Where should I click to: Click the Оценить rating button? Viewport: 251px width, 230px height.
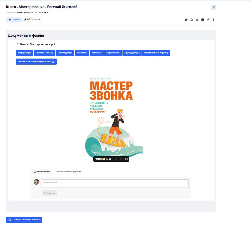point(14,20)
